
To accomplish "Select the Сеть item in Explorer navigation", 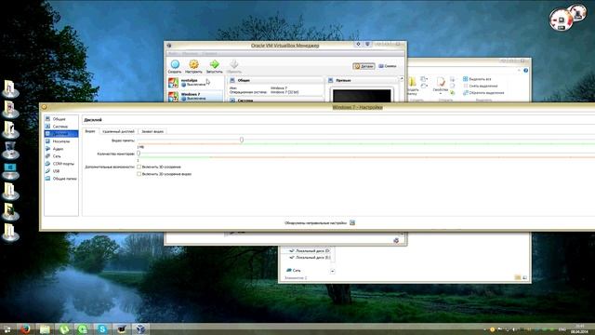I will [293, 271].
